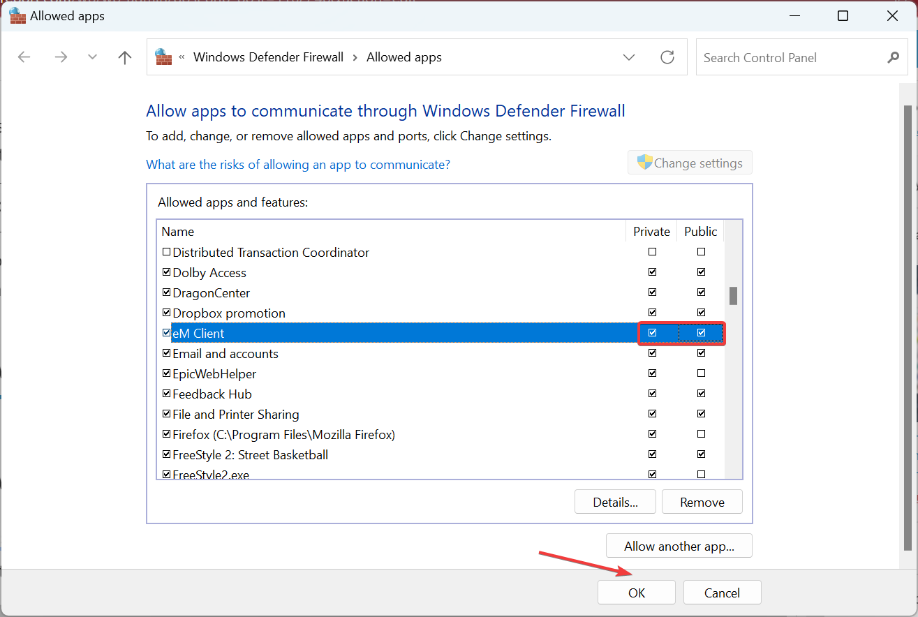Screen dimensions: 918x617
Task: Open address bar history dropdown
Action: [x=629, y=57]
